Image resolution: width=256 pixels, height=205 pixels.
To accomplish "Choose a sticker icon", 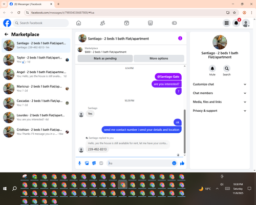I will coord(94,163).
